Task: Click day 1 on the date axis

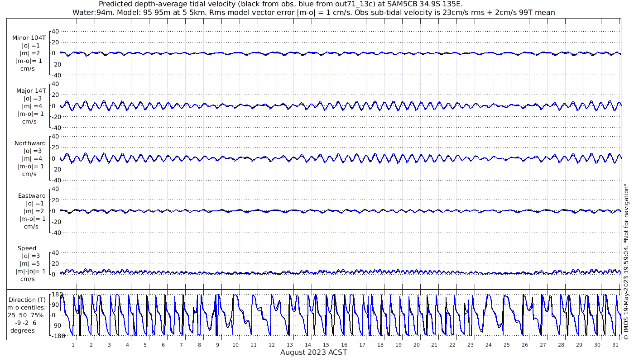Action: 73,345
